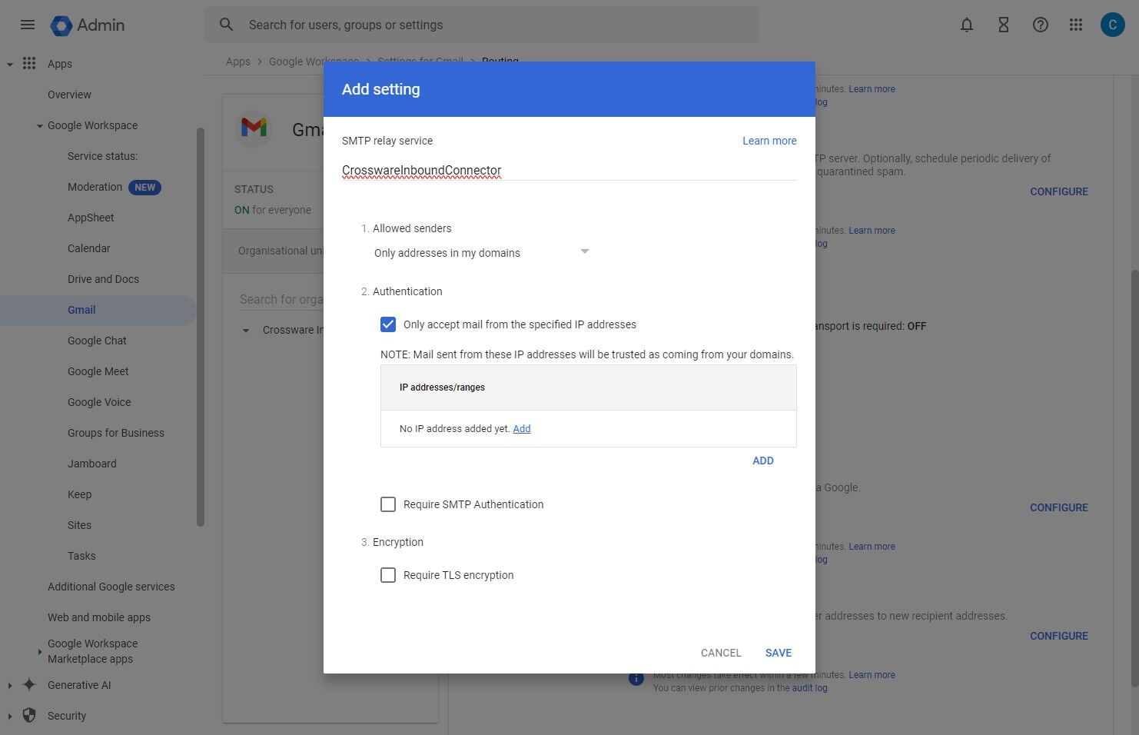Open the account avatar menu
Viewport: 1139px width, 735px height.
click(x=1112, y=25)
